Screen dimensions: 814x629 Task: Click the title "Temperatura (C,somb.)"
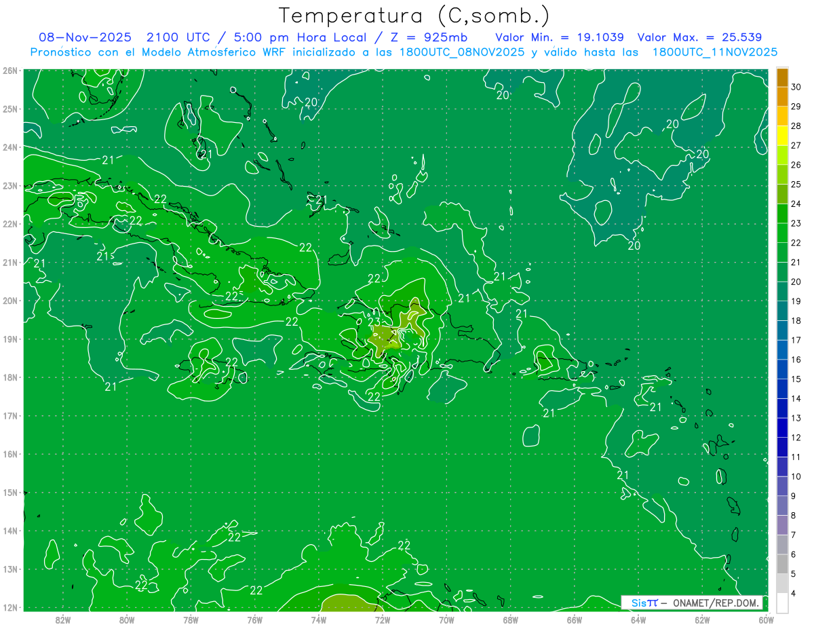(x=414, y=16)
